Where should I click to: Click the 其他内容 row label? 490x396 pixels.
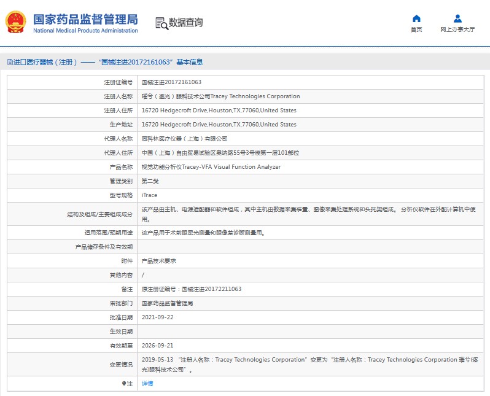[121, 275]
